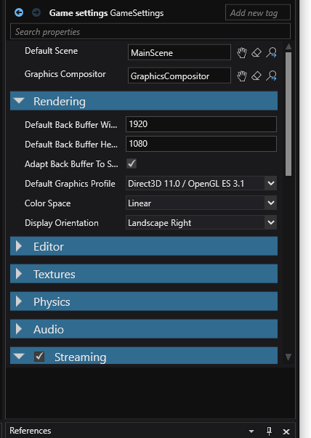Viewport: 311px width, 438px height.
Task: Close the References panel
Action: pos(286,431)
